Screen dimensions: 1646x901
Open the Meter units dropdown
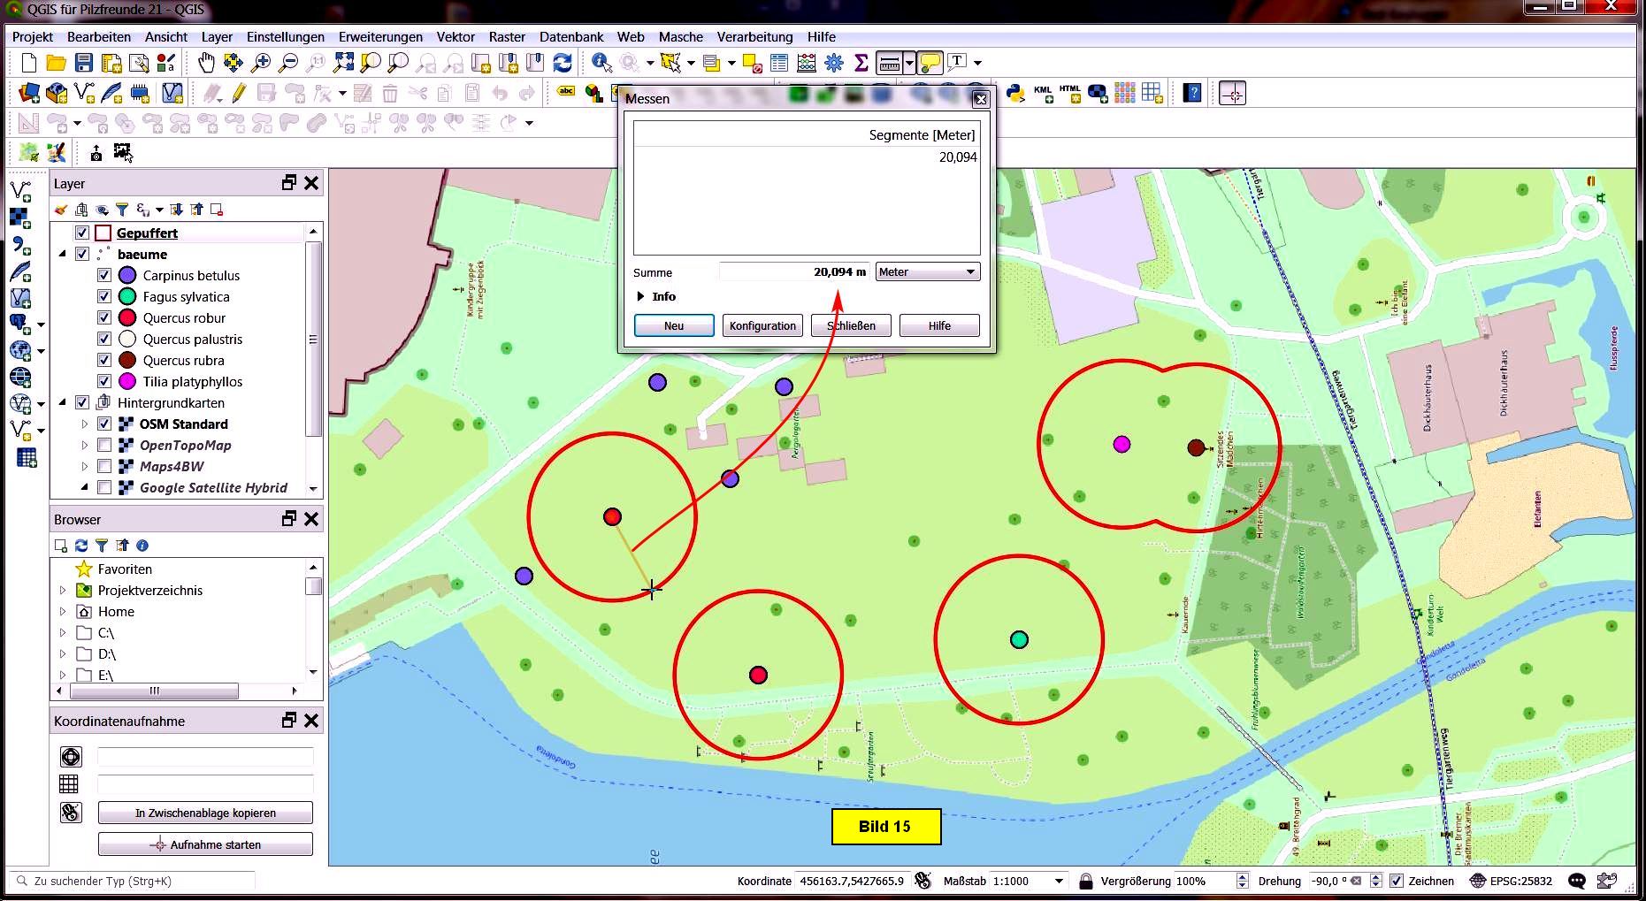tap(927, 272)
